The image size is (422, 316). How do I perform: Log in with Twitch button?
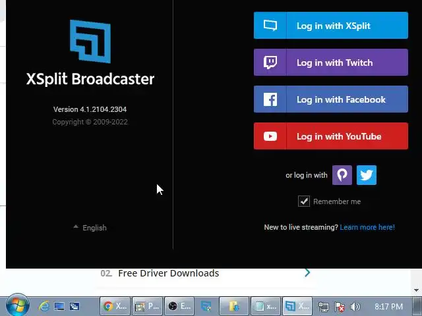click(331, 63)
